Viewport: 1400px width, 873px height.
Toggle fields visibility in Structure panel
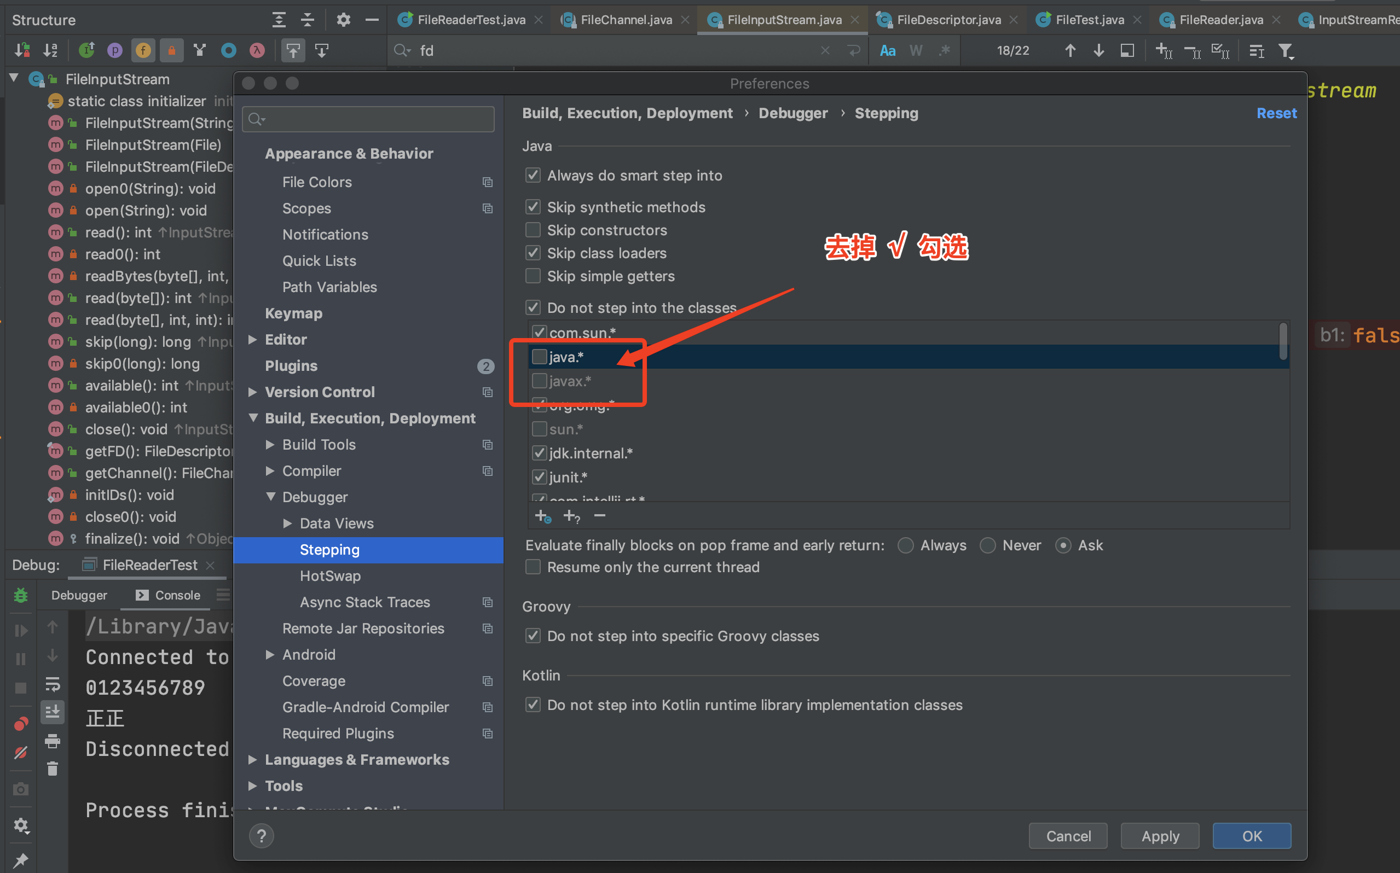click(x=143, y=50)
